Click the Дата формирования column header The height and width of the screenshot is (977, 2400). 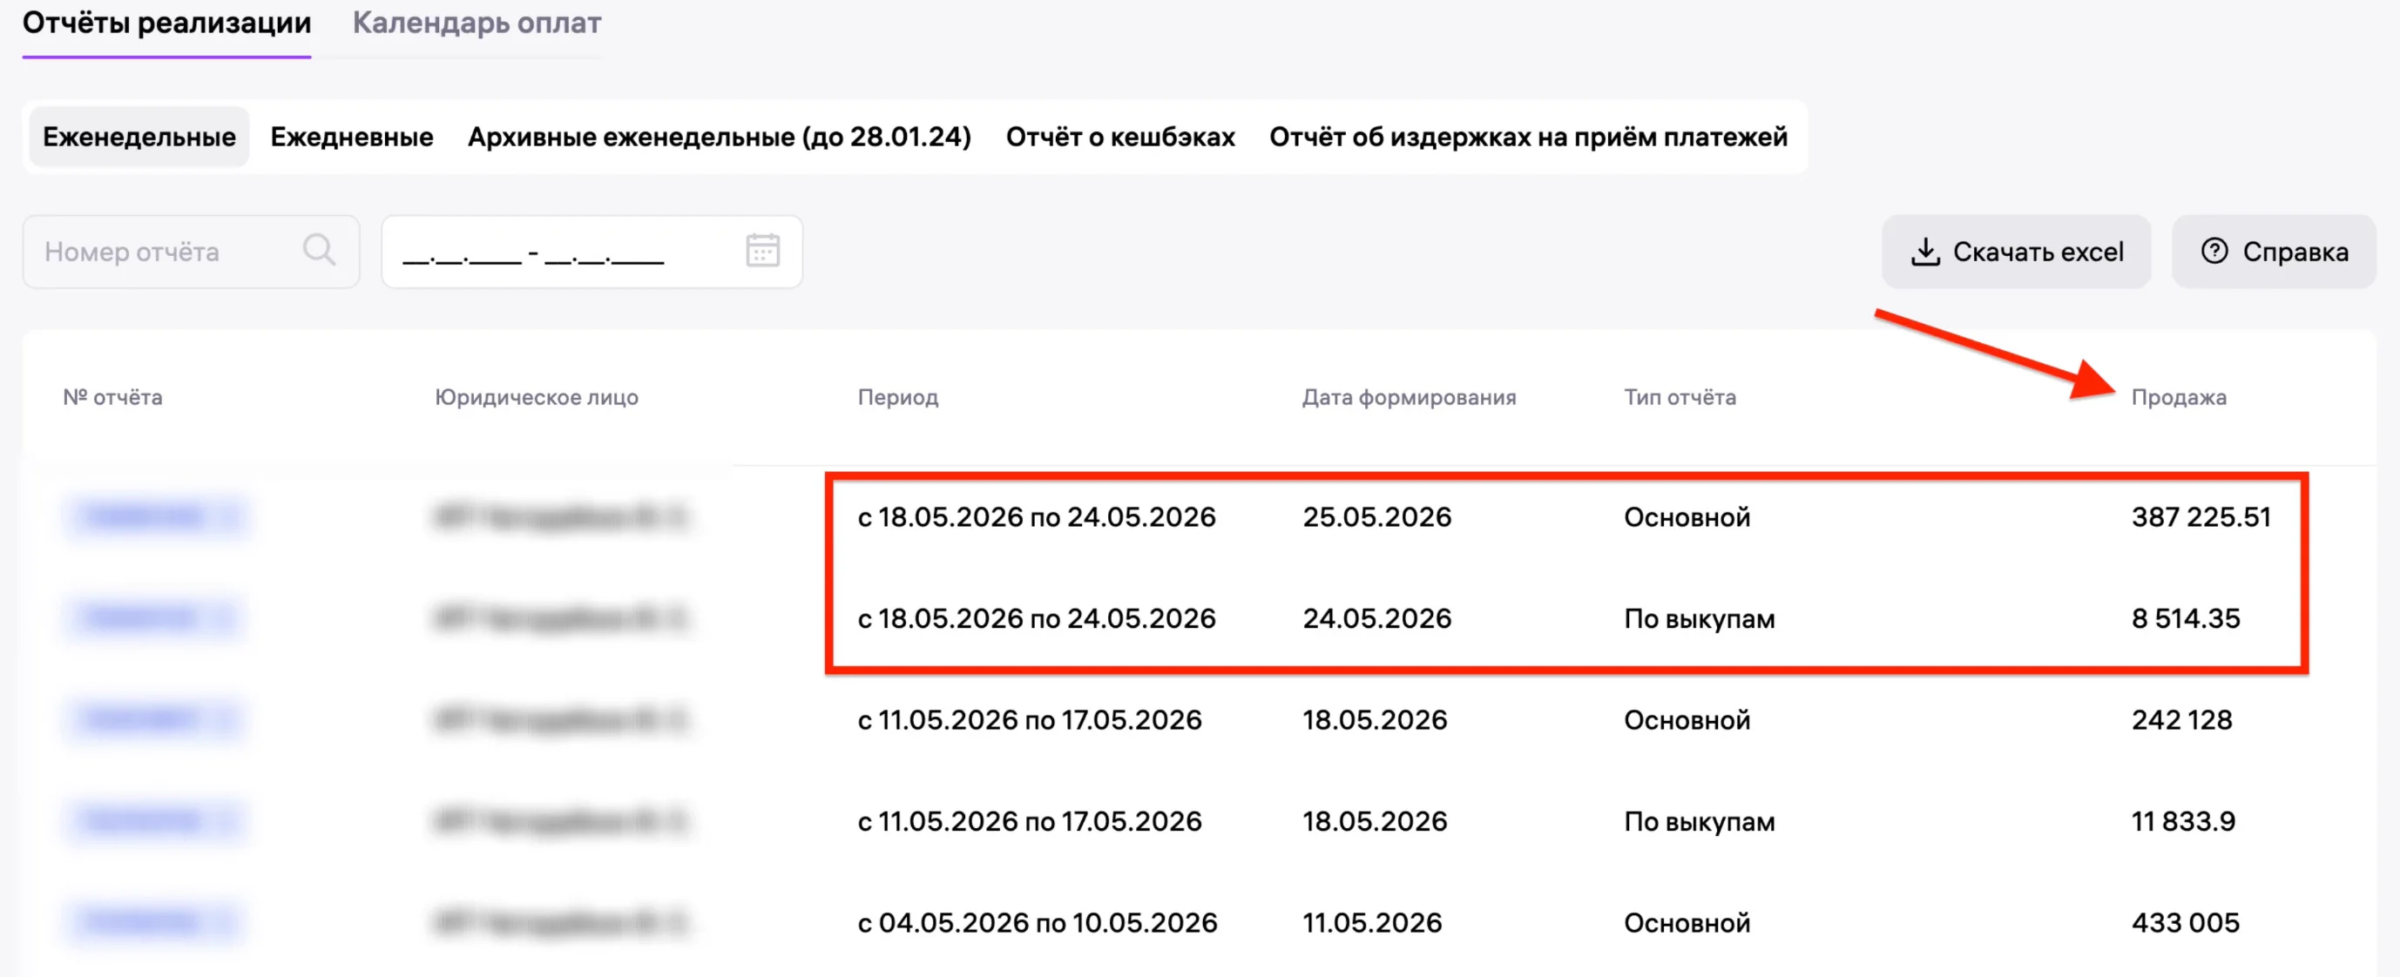tap(1409, 397)
